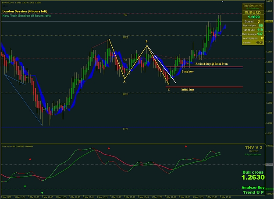Viewport: 274px width, 199px height.
Task: Click the '3 Mar 2009' date label
Action: coord(6,197)
